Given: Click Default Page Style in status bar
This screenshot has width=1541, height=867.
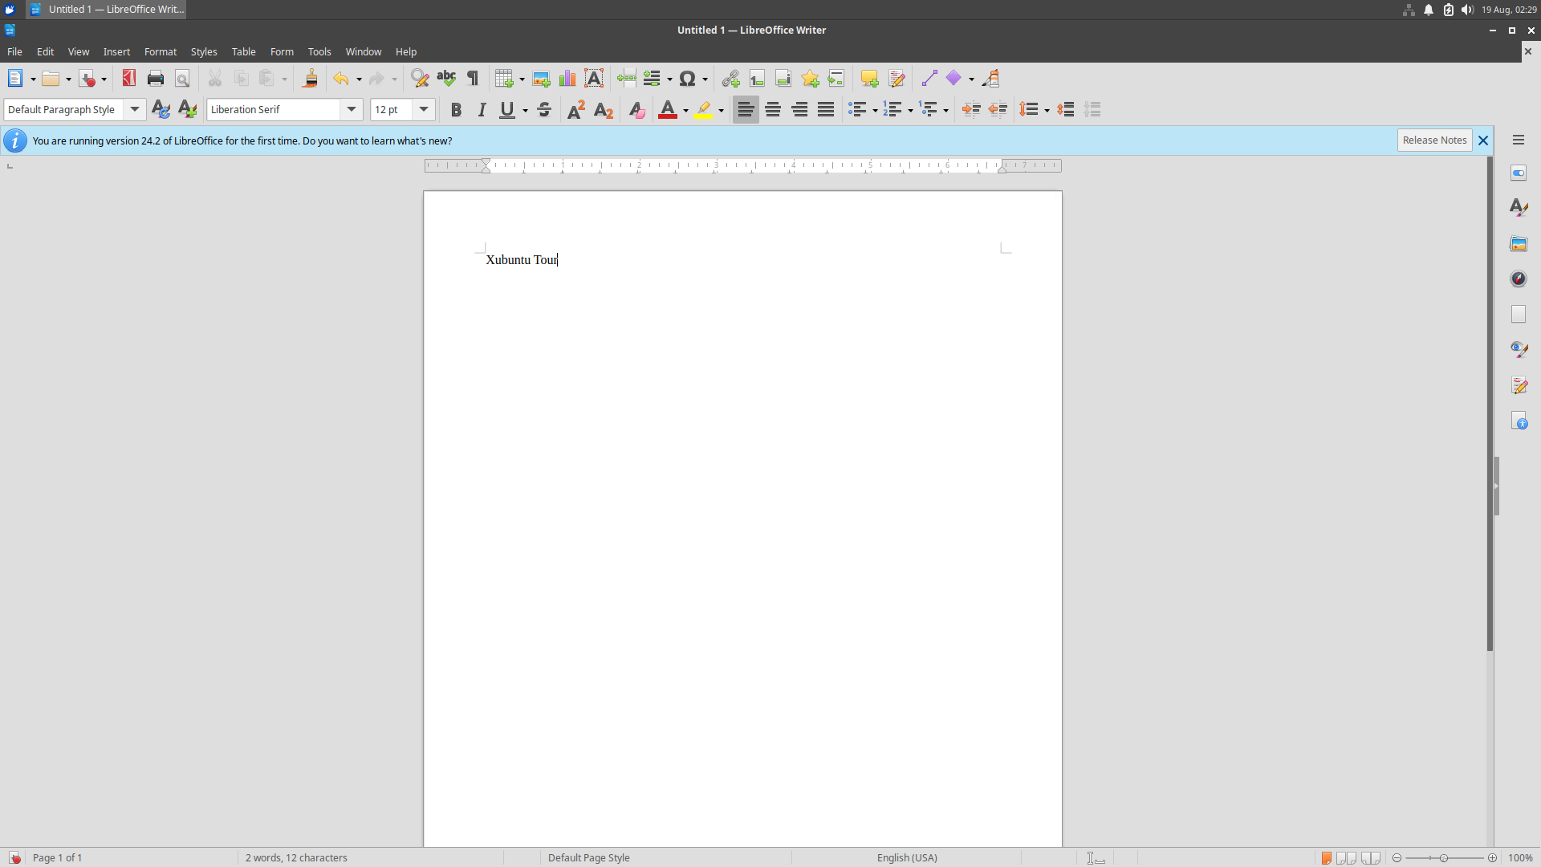Looking at the screenshot, I should [588, 857].
